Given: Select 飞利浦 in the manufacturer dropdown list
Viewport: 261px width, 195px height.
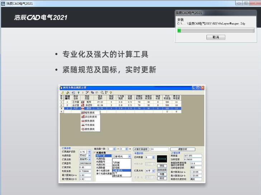Looking at the screenshot, I should pos(122,162).
